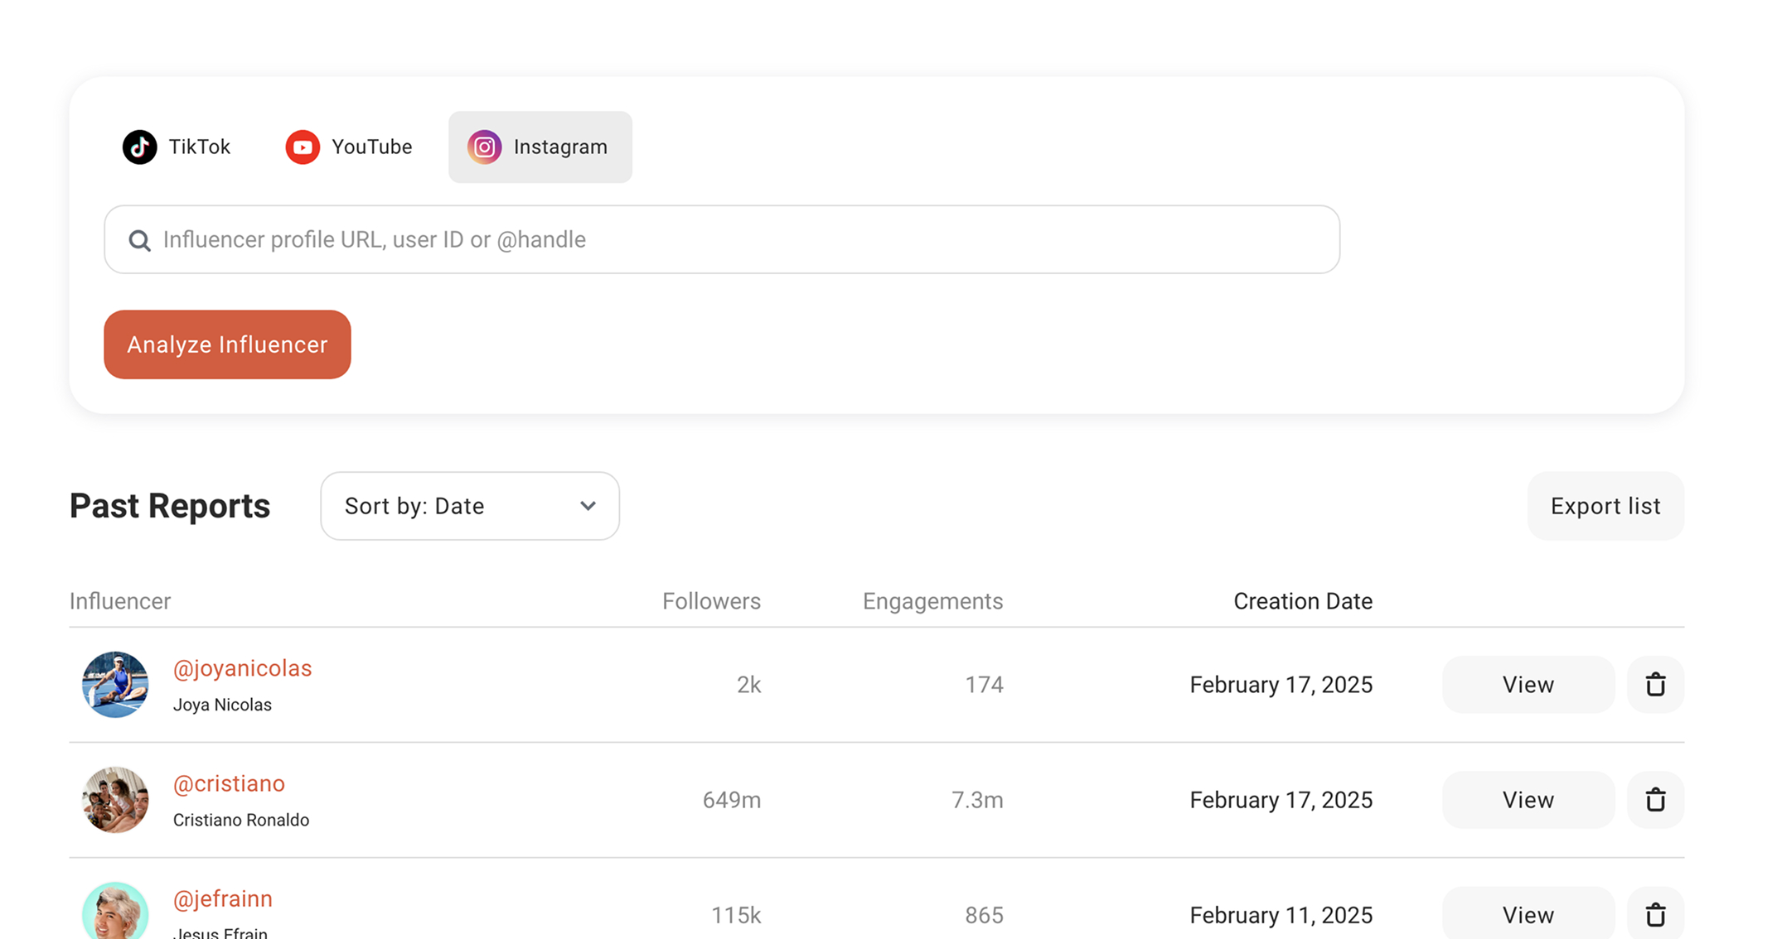Delete the @joyanicolas report
The image size is (1777, 939).
pyautogui.click(x=1655, y=685)
